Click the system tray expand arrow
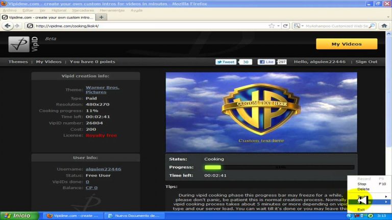 pos(349,215)
